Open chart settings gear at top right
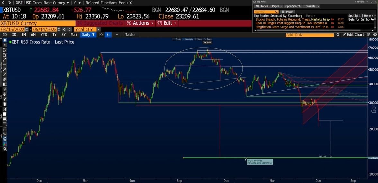The width and height of the screenshot is (378, 183). pos(375,35)
